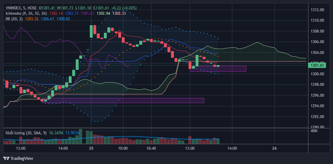Viewport: 333px width, 164px height.
Task: Click the 1298.00 price axis label
Action: click(317, 85)
